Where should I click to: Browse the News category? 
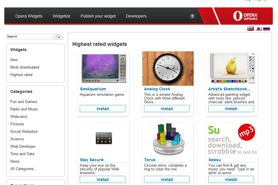[15, 161]
